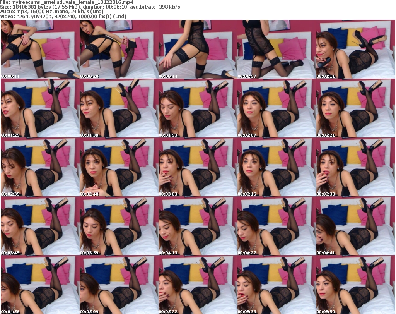396x314 pixels.
Task: Select the frame at timestamp 00:00:28
Action: click(118, 49)
